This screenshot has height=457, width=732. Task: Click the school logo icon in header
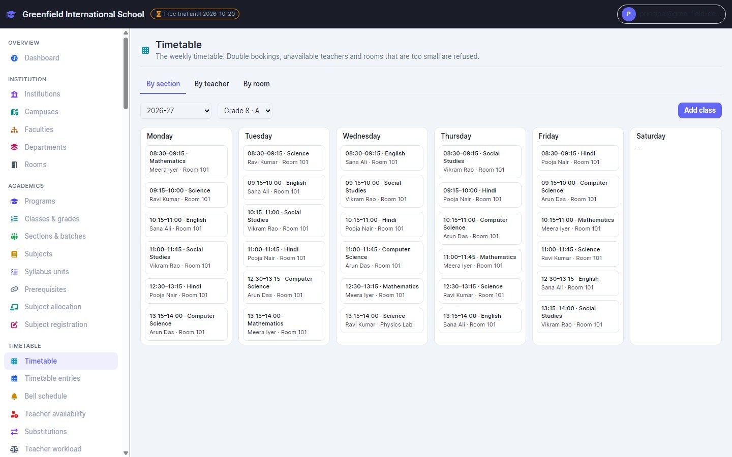click(11, 14)
